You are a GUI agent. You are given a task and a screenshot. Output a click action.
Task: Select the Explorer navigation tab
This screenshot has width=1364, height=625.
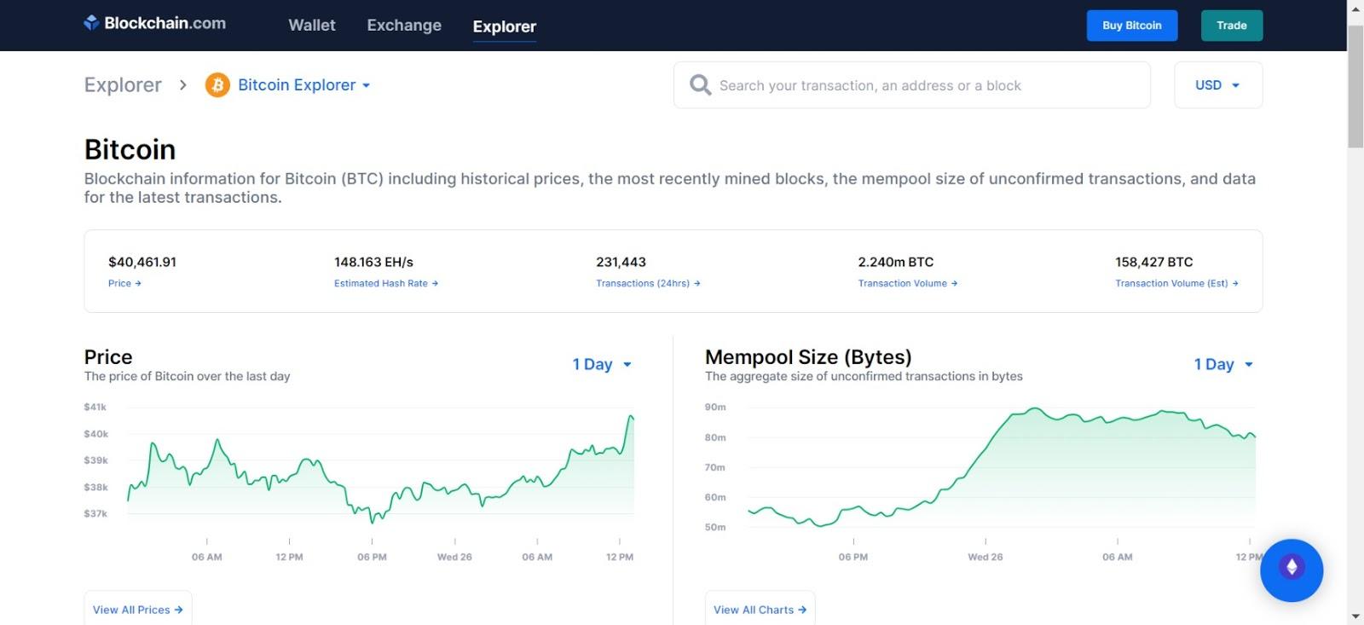[x=505, y=26]
